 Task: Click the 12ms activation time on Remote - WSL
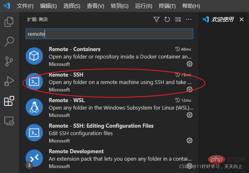[183, 100]
